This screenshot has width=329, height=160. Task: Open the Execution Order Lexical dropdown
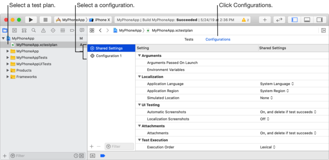268,147
